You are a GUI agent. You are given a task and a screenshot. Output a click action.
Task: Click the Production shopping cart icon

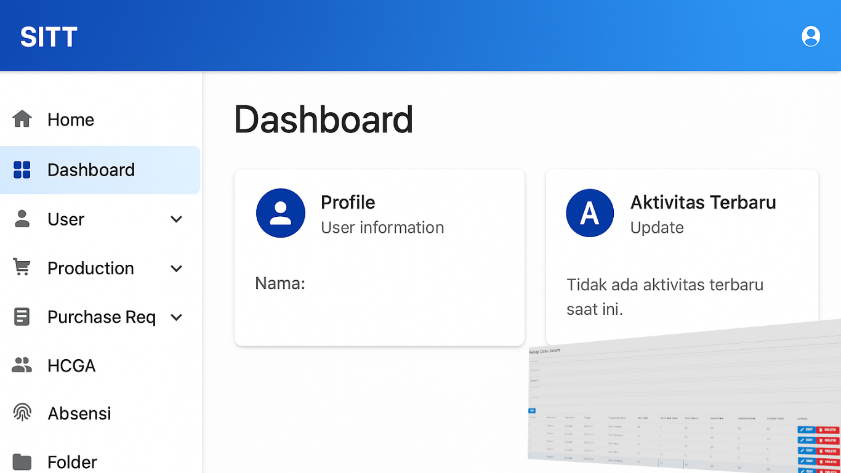click(x=22, y=268)
